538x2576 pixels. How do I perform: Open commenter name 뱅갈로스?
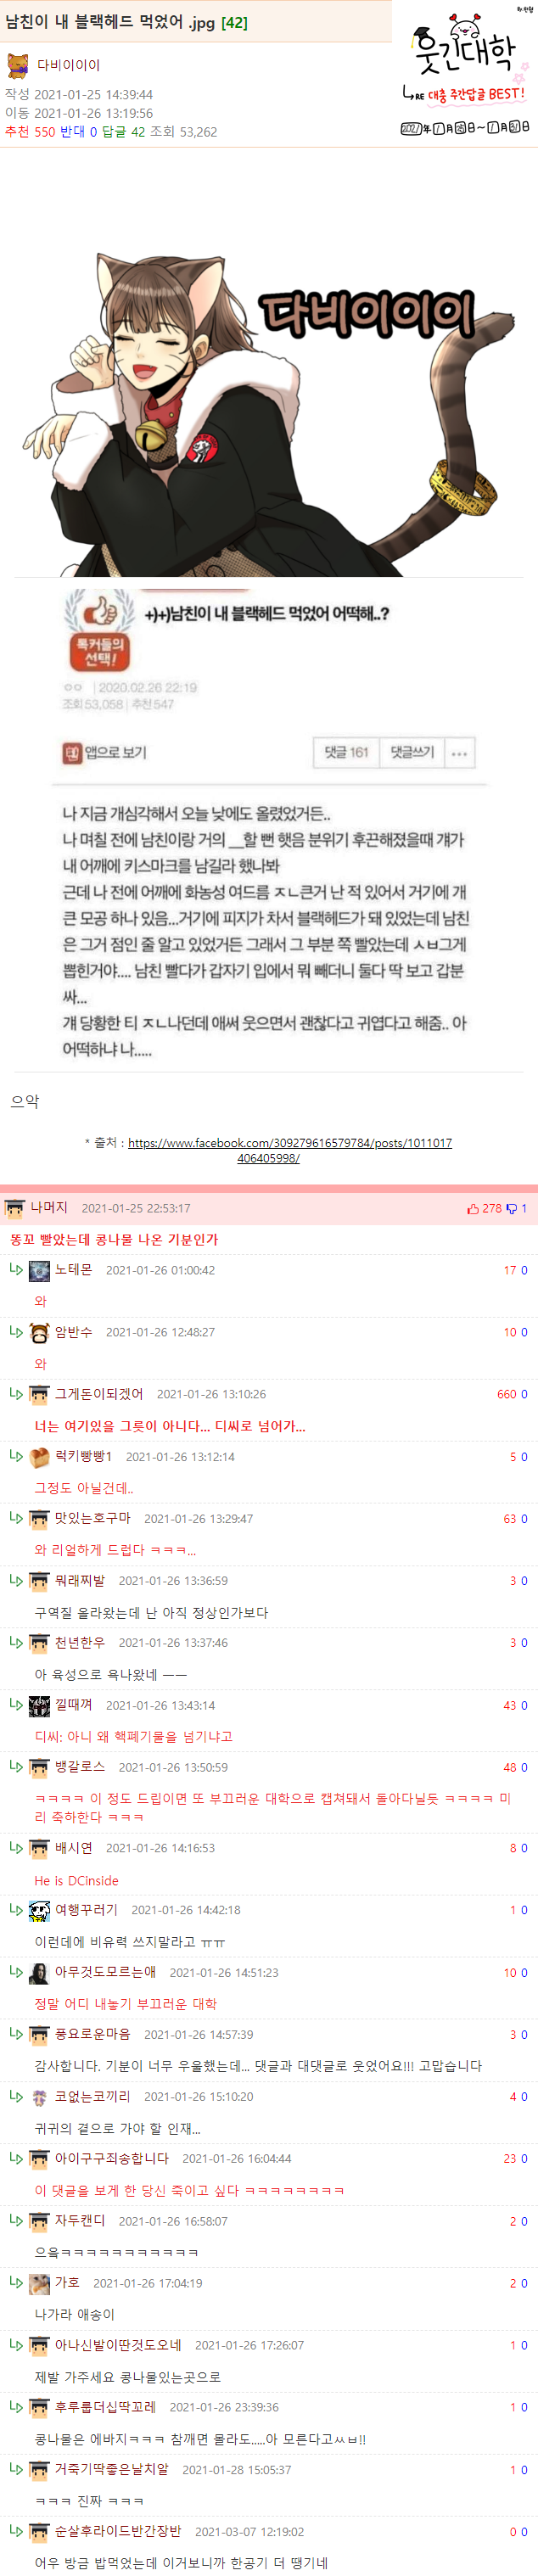point(80,1767)
